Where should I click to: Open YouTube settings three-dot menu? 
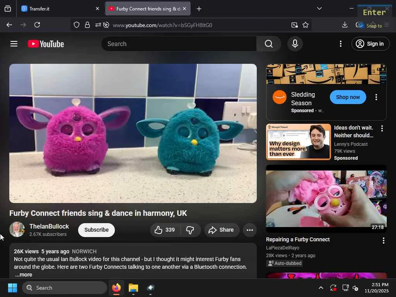click(x=340, y=44)
